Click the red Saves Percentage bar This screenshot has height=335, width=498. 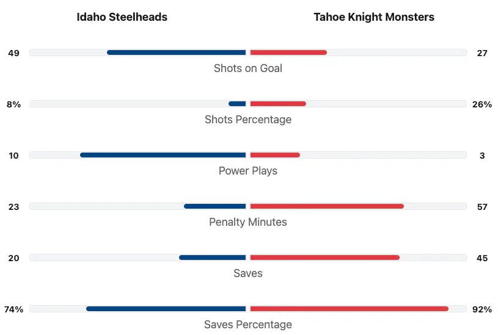click(349, 309)
